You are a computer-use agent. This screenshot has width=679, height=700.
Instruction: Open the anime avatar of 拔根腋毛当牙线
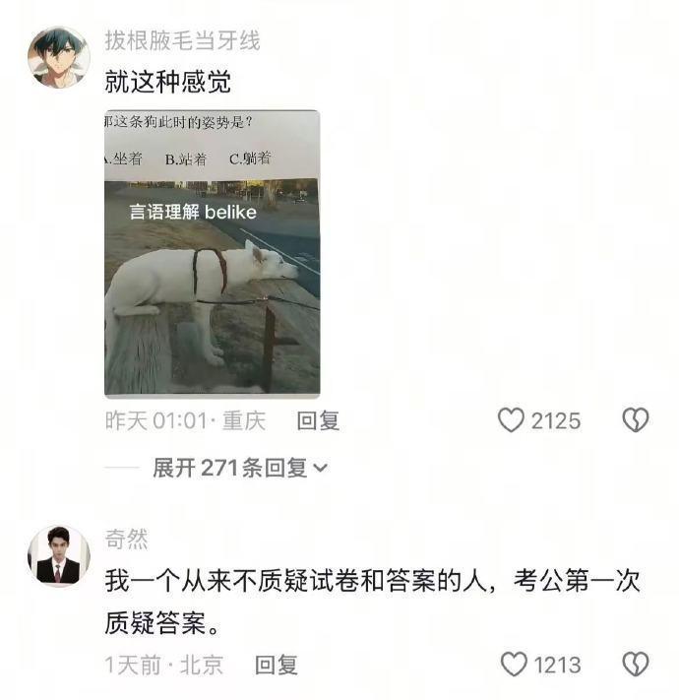pyautogui.click(x=59, y=57)
